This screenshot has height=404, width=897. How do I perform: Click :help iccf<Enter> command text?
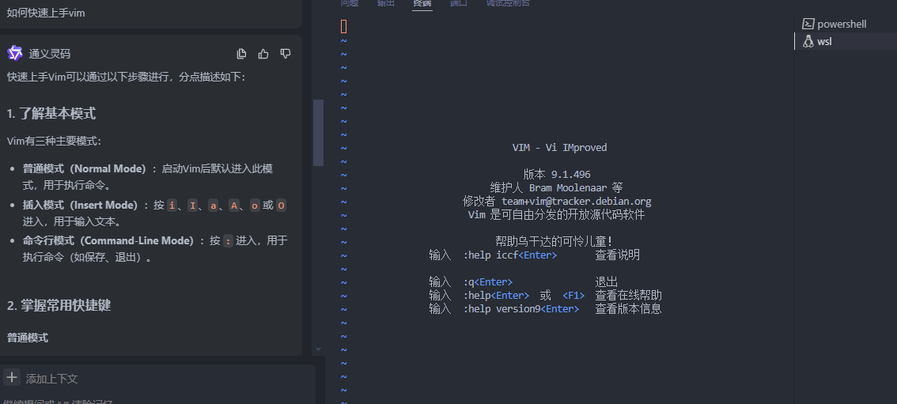click(509, 255)
